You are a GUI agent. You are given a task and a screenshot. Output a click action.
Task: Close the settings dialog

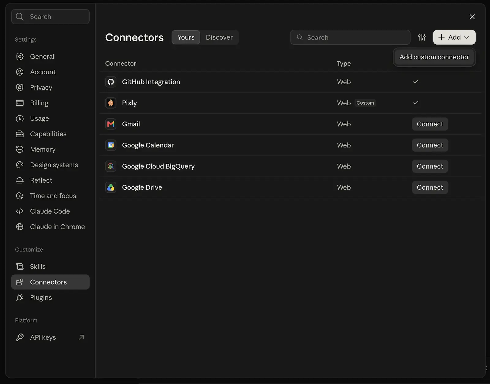(x=472, y=17)
